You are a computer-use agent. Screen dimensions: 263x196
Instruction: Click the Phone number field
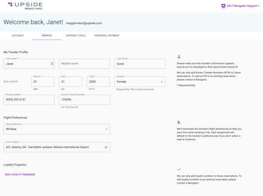[x=28, y=100]
